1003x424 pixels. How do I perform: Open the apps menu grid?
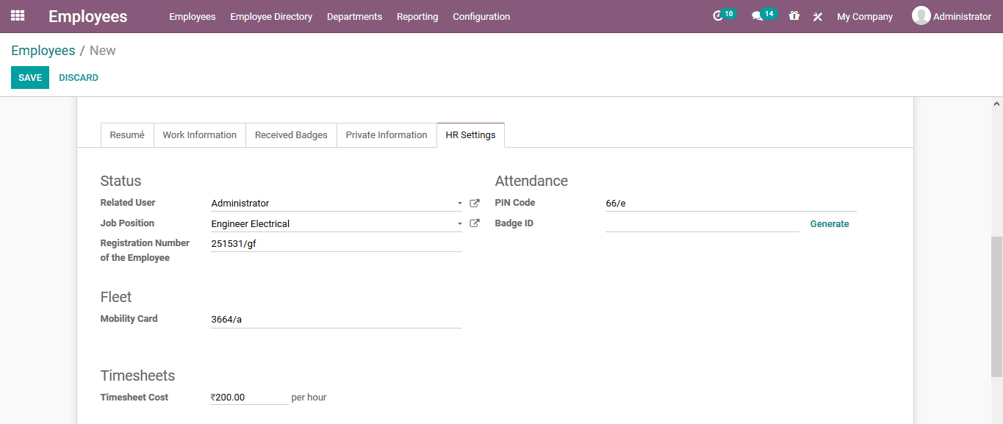coord(16,15)
